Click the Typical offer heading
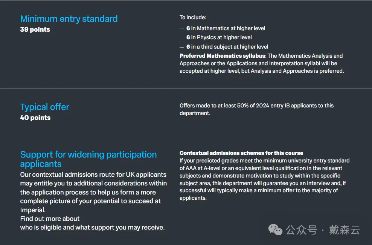 44,107
